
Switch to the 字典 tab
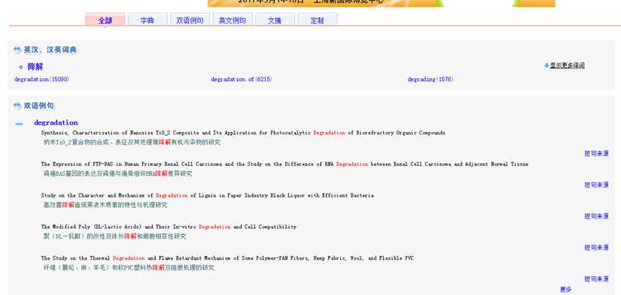[x=148, y=20]
